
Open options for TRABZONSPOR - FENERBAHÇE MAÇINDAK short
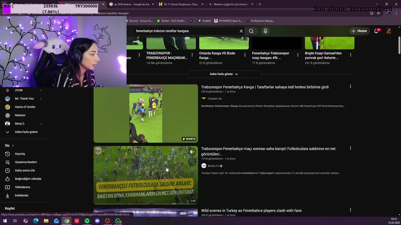(x=192, y=55)
